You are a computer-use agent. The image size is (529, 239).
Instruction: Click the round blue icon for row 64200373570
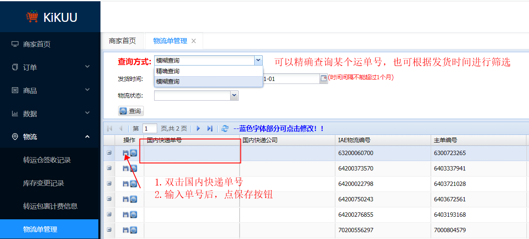click(134, 168)
